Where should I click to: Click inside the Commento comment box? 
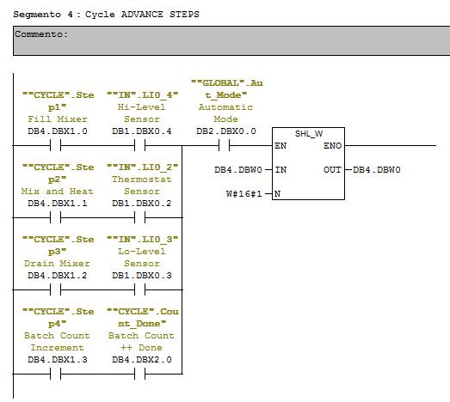tap(231, 40)
